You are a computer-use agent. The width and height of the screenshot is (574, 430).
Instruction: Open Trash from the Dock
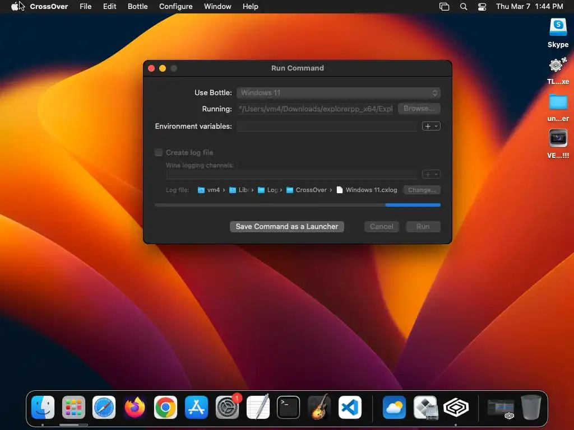coord(531,407)
